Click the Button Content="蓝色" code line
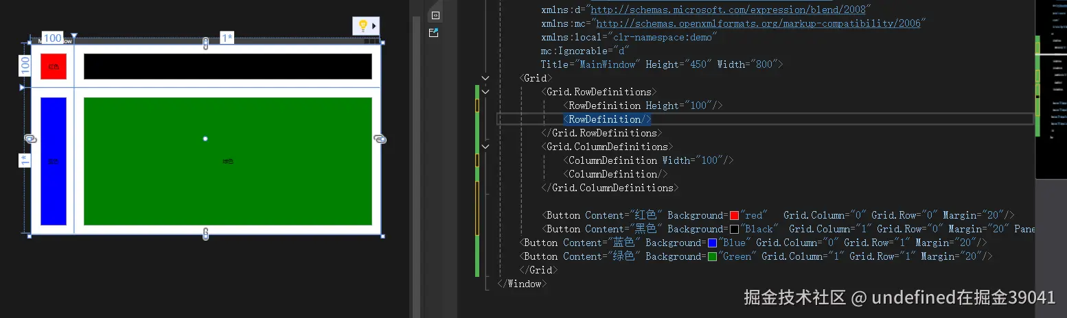 click(x=753, y=243)
